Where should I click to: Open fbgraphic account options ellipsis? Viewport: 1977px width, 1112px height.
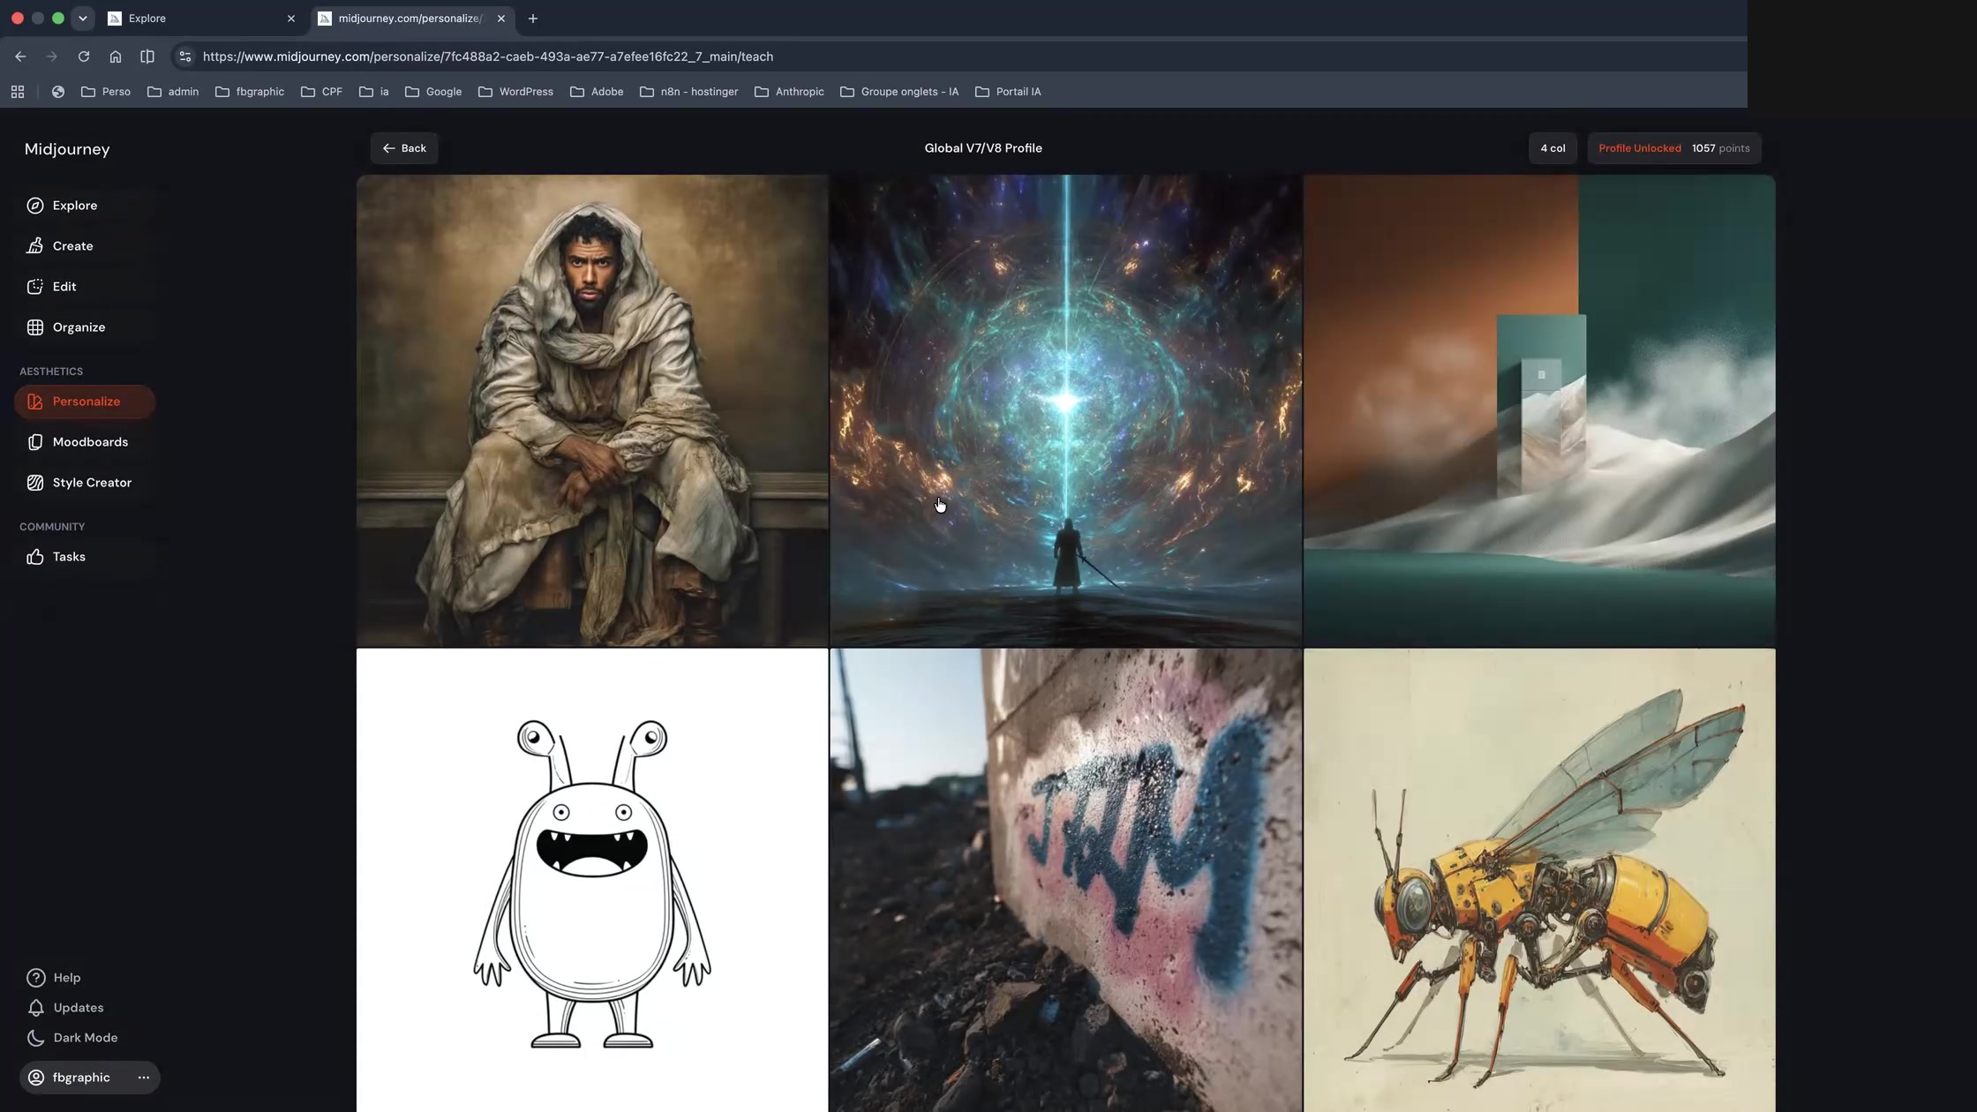[x=144, y=1078]
